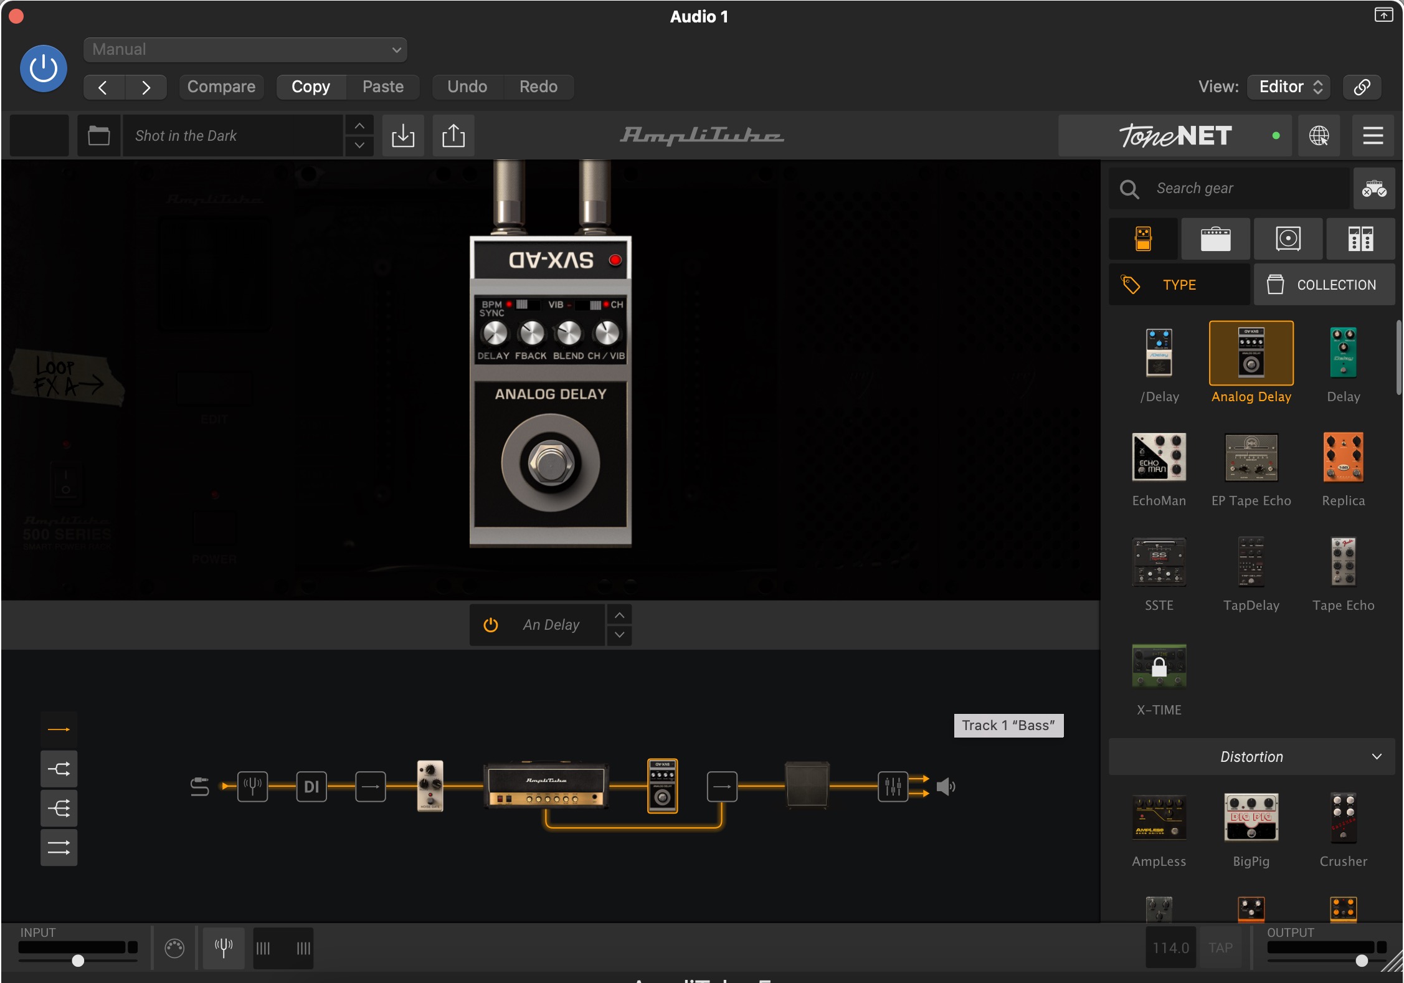Click the Search gear field
The image size is (1404, 983).
point(1228,189)
